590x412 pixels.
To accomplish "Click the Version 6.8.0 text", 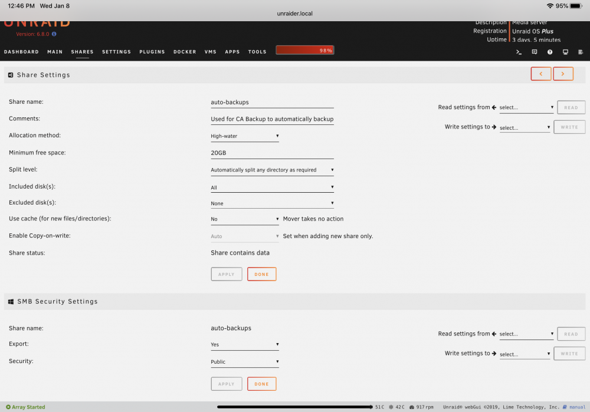I will (x=32, y=34).
